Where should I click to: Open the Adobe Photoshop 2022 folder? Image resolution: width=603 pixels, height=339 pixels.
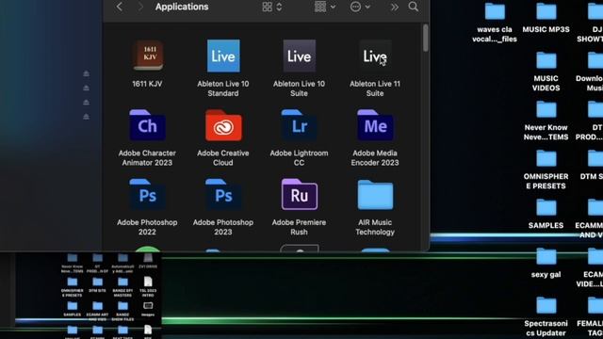pos(148,194)
